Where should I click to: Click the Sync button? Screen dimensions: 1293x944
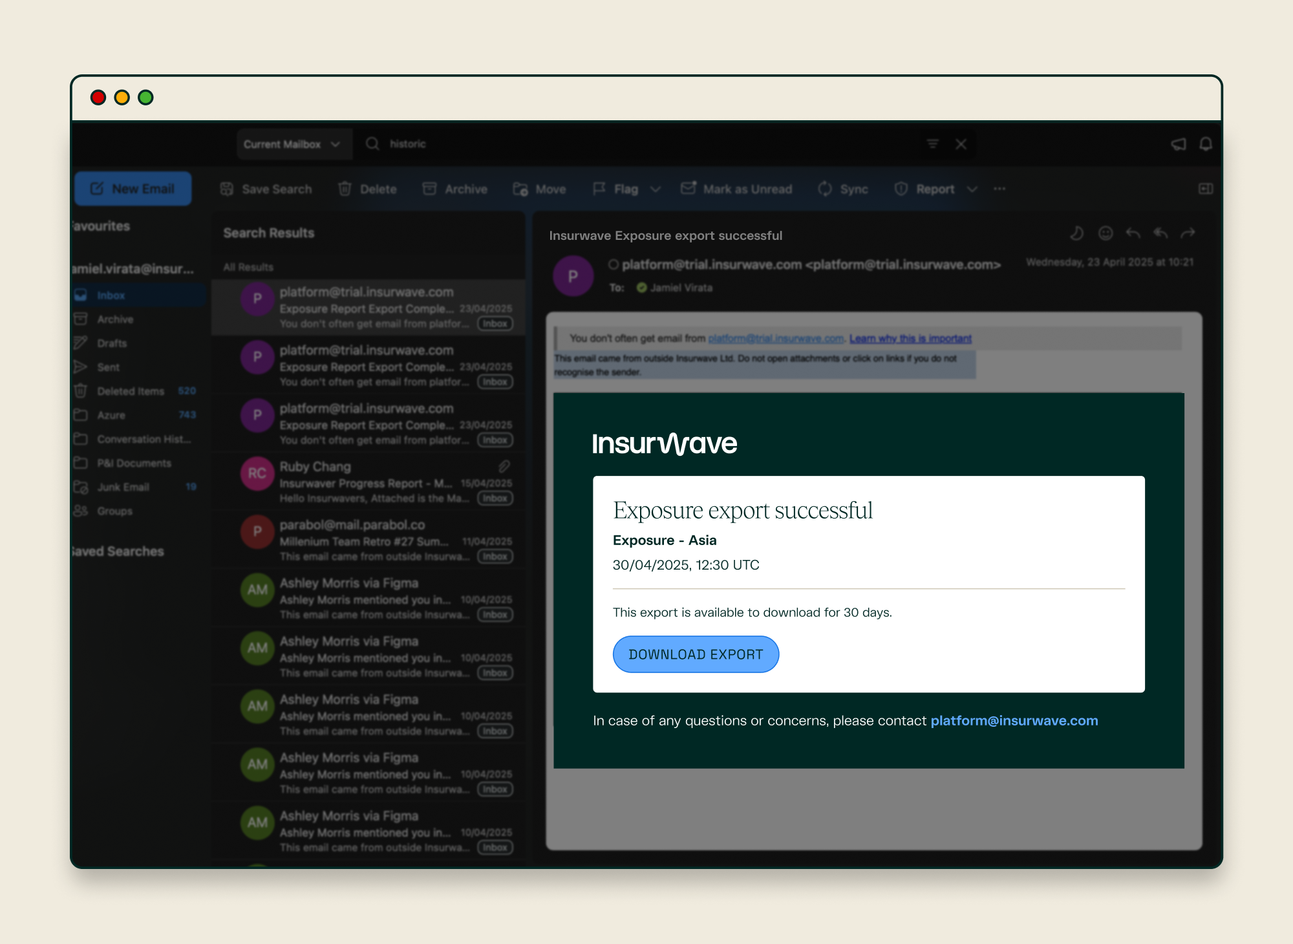(x=843, y=189)
